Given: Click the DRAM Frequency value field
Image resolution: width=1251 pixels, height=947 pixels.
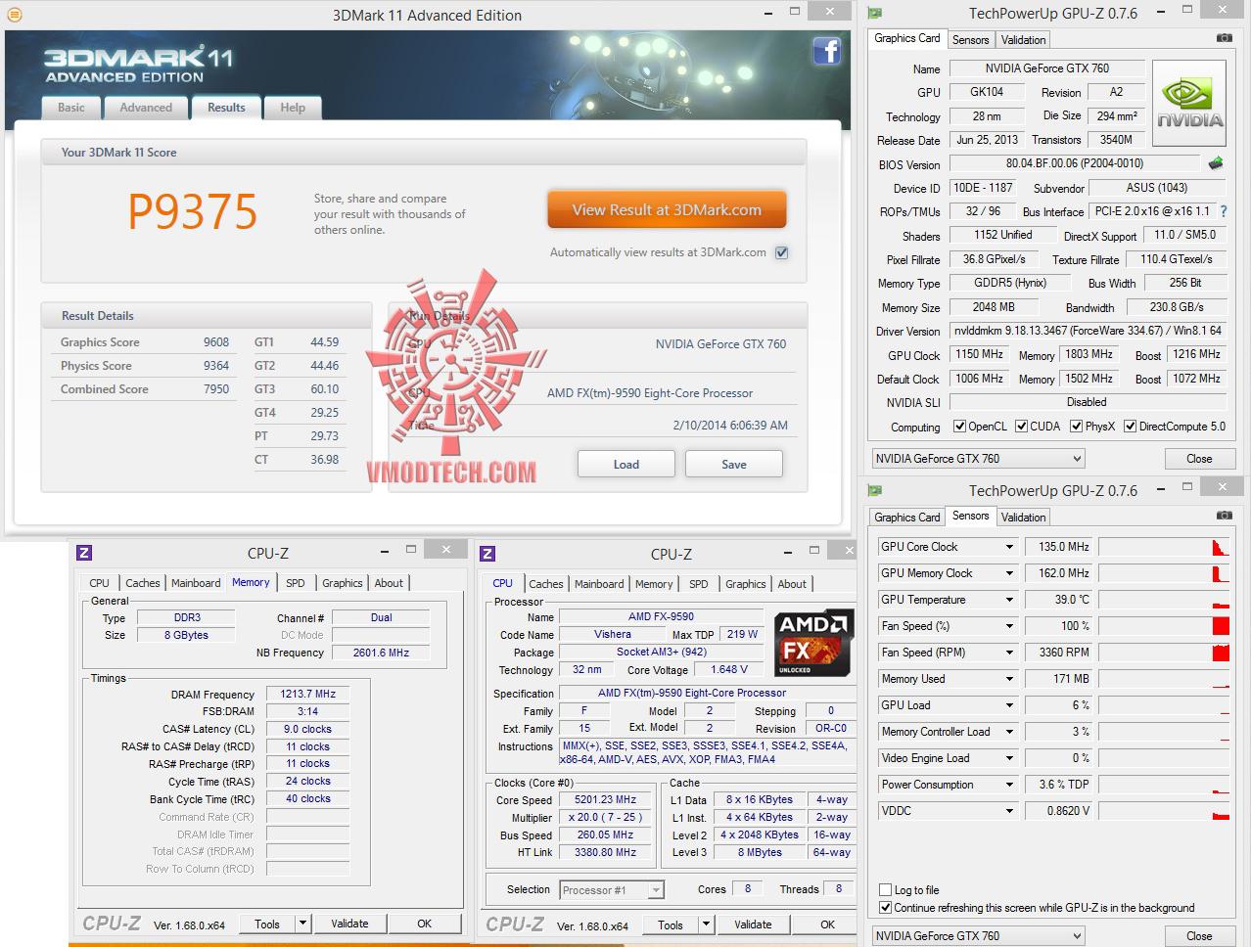Looking at the screenshot, I should pyautogui.click(x=307, y=694).
